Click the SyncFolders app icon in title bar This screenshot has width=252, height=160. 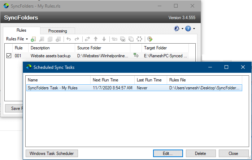[6, 6]
